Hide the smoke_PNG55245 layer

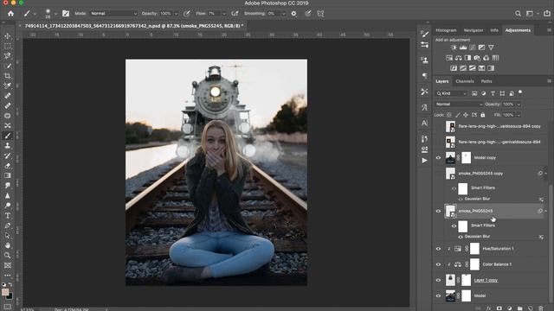439,211
